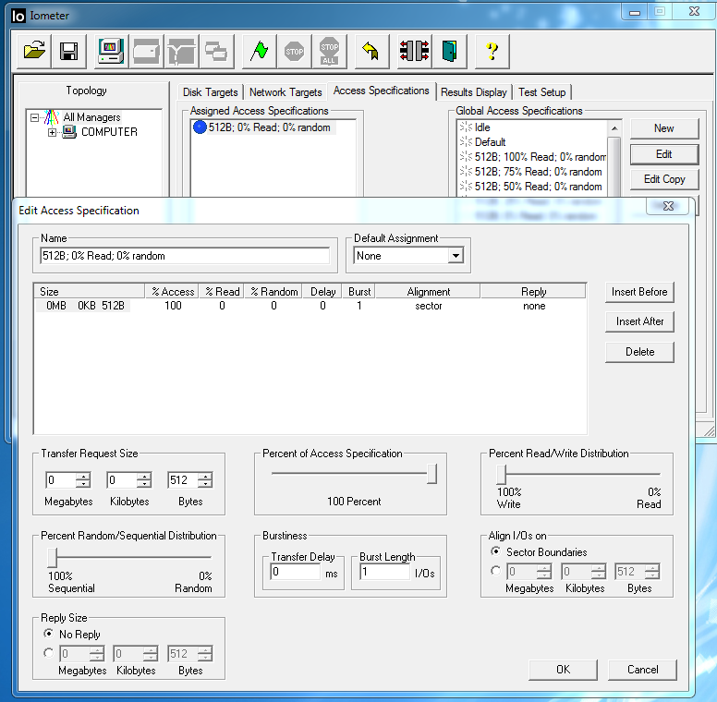The width and height of the screenshot is (717, 702).
Task: Click the % Access column header
Action: 173,292
